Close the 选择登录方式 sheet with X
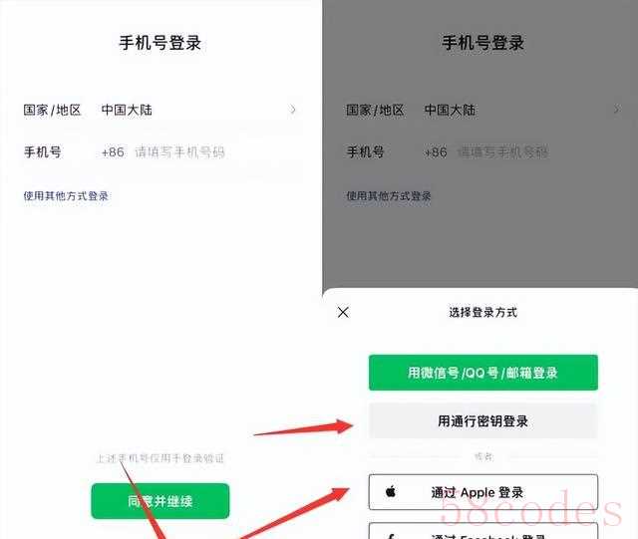The height and width of the screenshot is (539, 638). (343, 313)
